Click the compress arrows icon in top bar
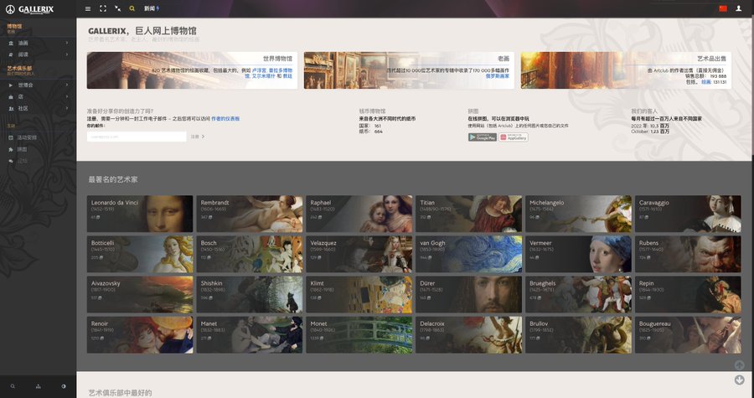Screen dimensions: 754x398 (118, 8)
